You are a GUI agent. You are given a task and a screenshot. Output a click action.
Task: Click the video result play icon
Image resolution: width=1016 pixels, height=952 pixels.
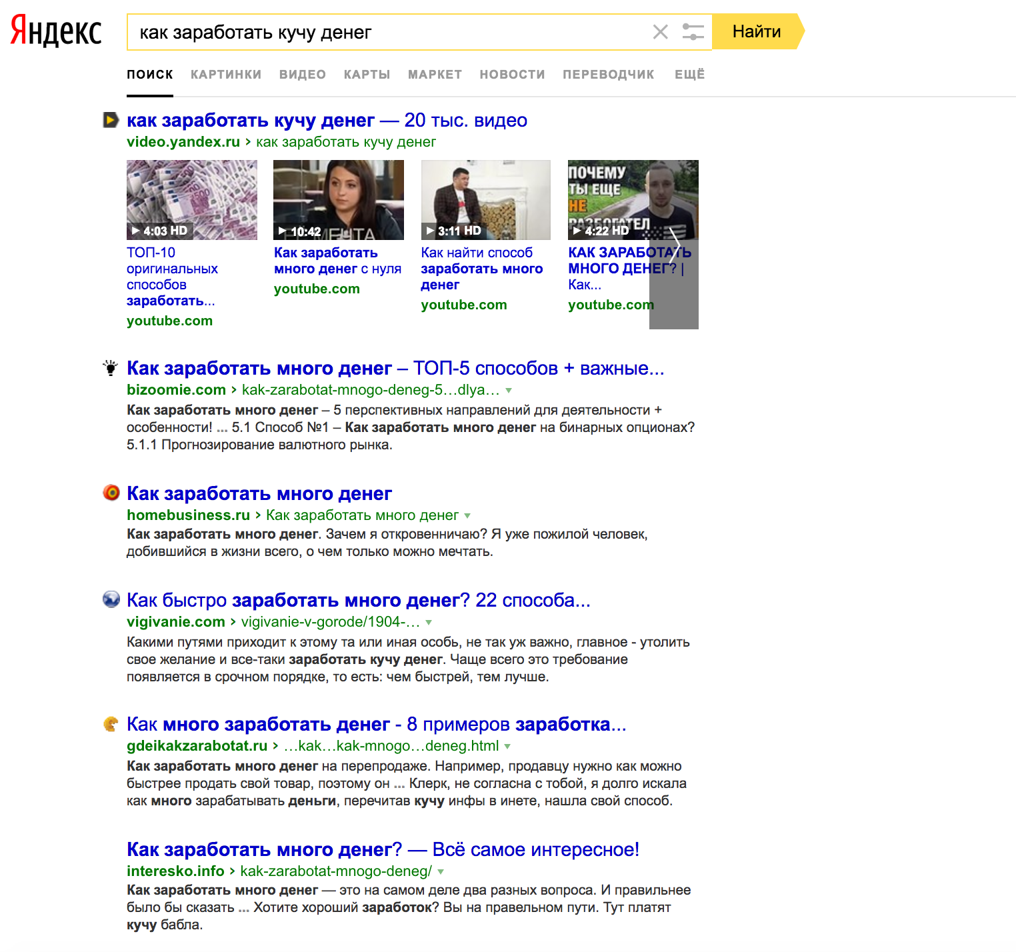click(x=110, y=120)
